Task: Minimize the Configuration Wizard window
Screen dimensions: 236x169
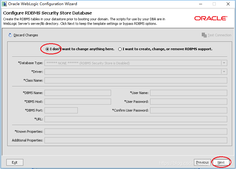Action: (201, 4)
